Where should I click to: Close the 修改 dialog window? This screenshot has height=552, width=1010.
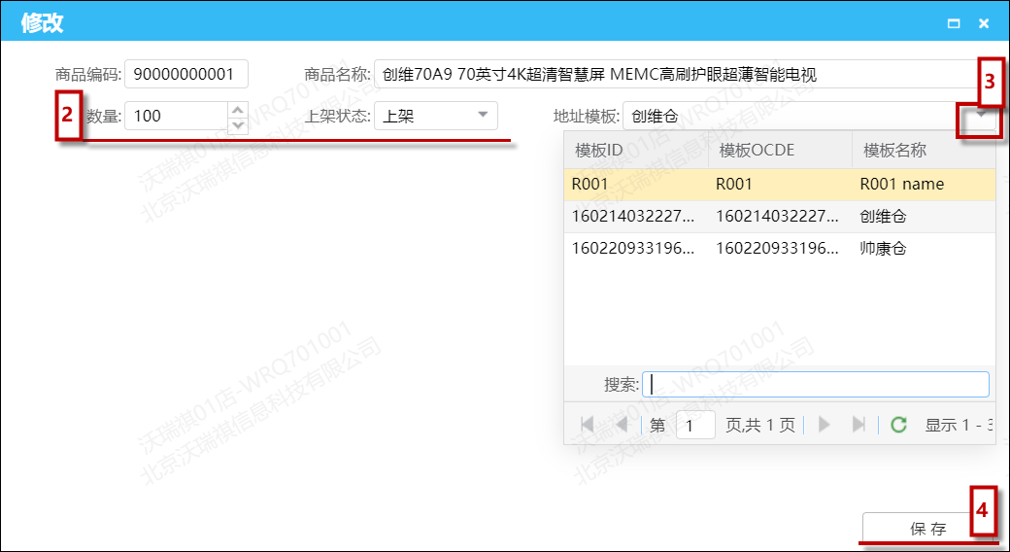[984, 23]
